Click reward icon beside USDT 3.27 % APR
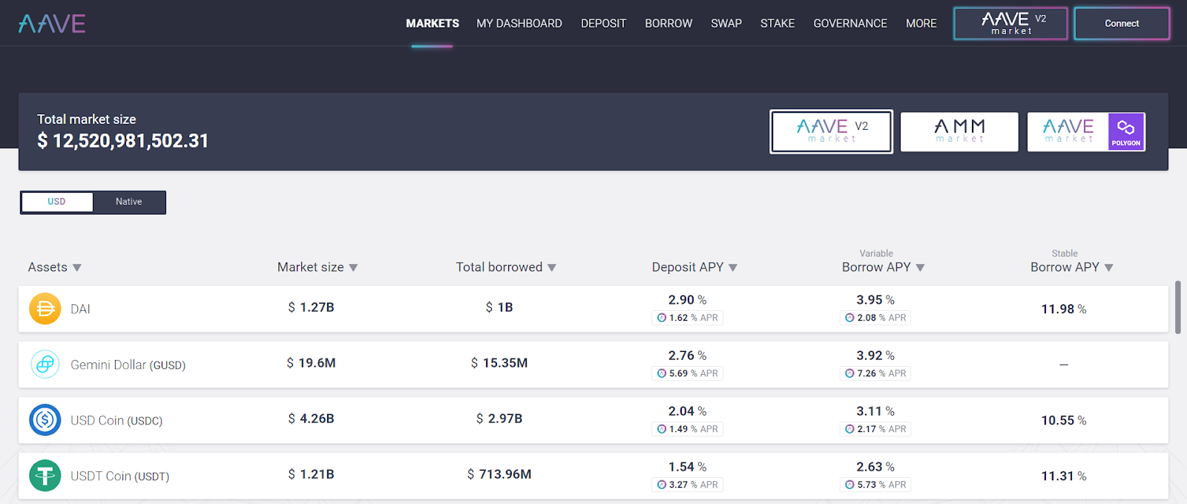The height and width of the screenshot is (504, 1187). pyautogui.click(x=662, y=485)
